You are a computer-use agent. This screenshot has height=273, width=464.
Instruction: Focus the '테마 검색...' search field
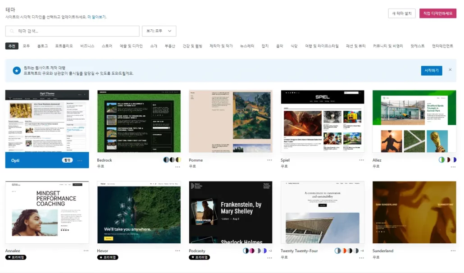(x=72, y=31)
